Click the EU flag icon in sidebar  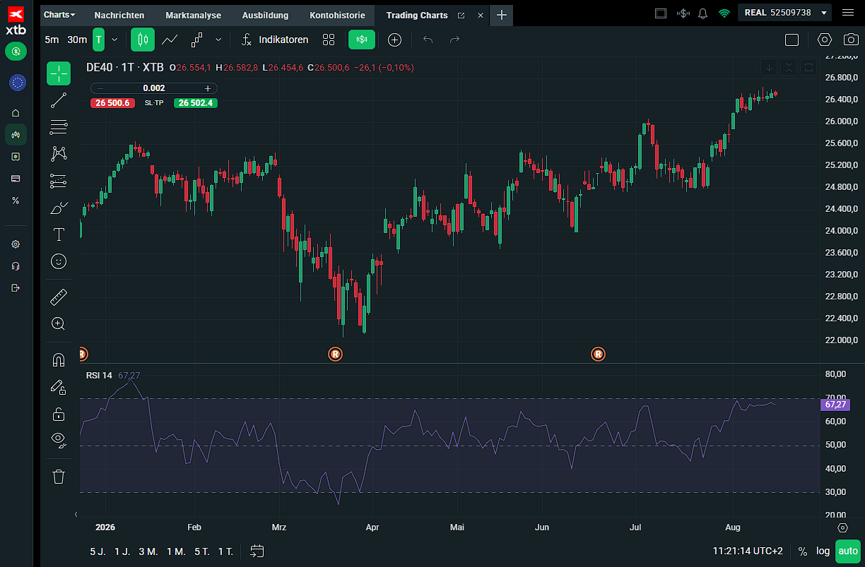point(17,83)
